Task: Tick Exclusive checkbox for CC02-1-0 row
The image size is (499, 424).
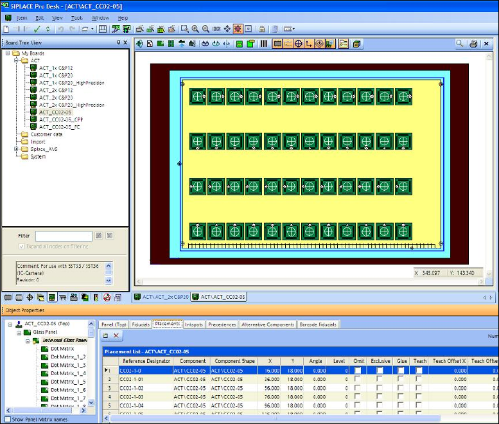Action: [x=380, y=371]
